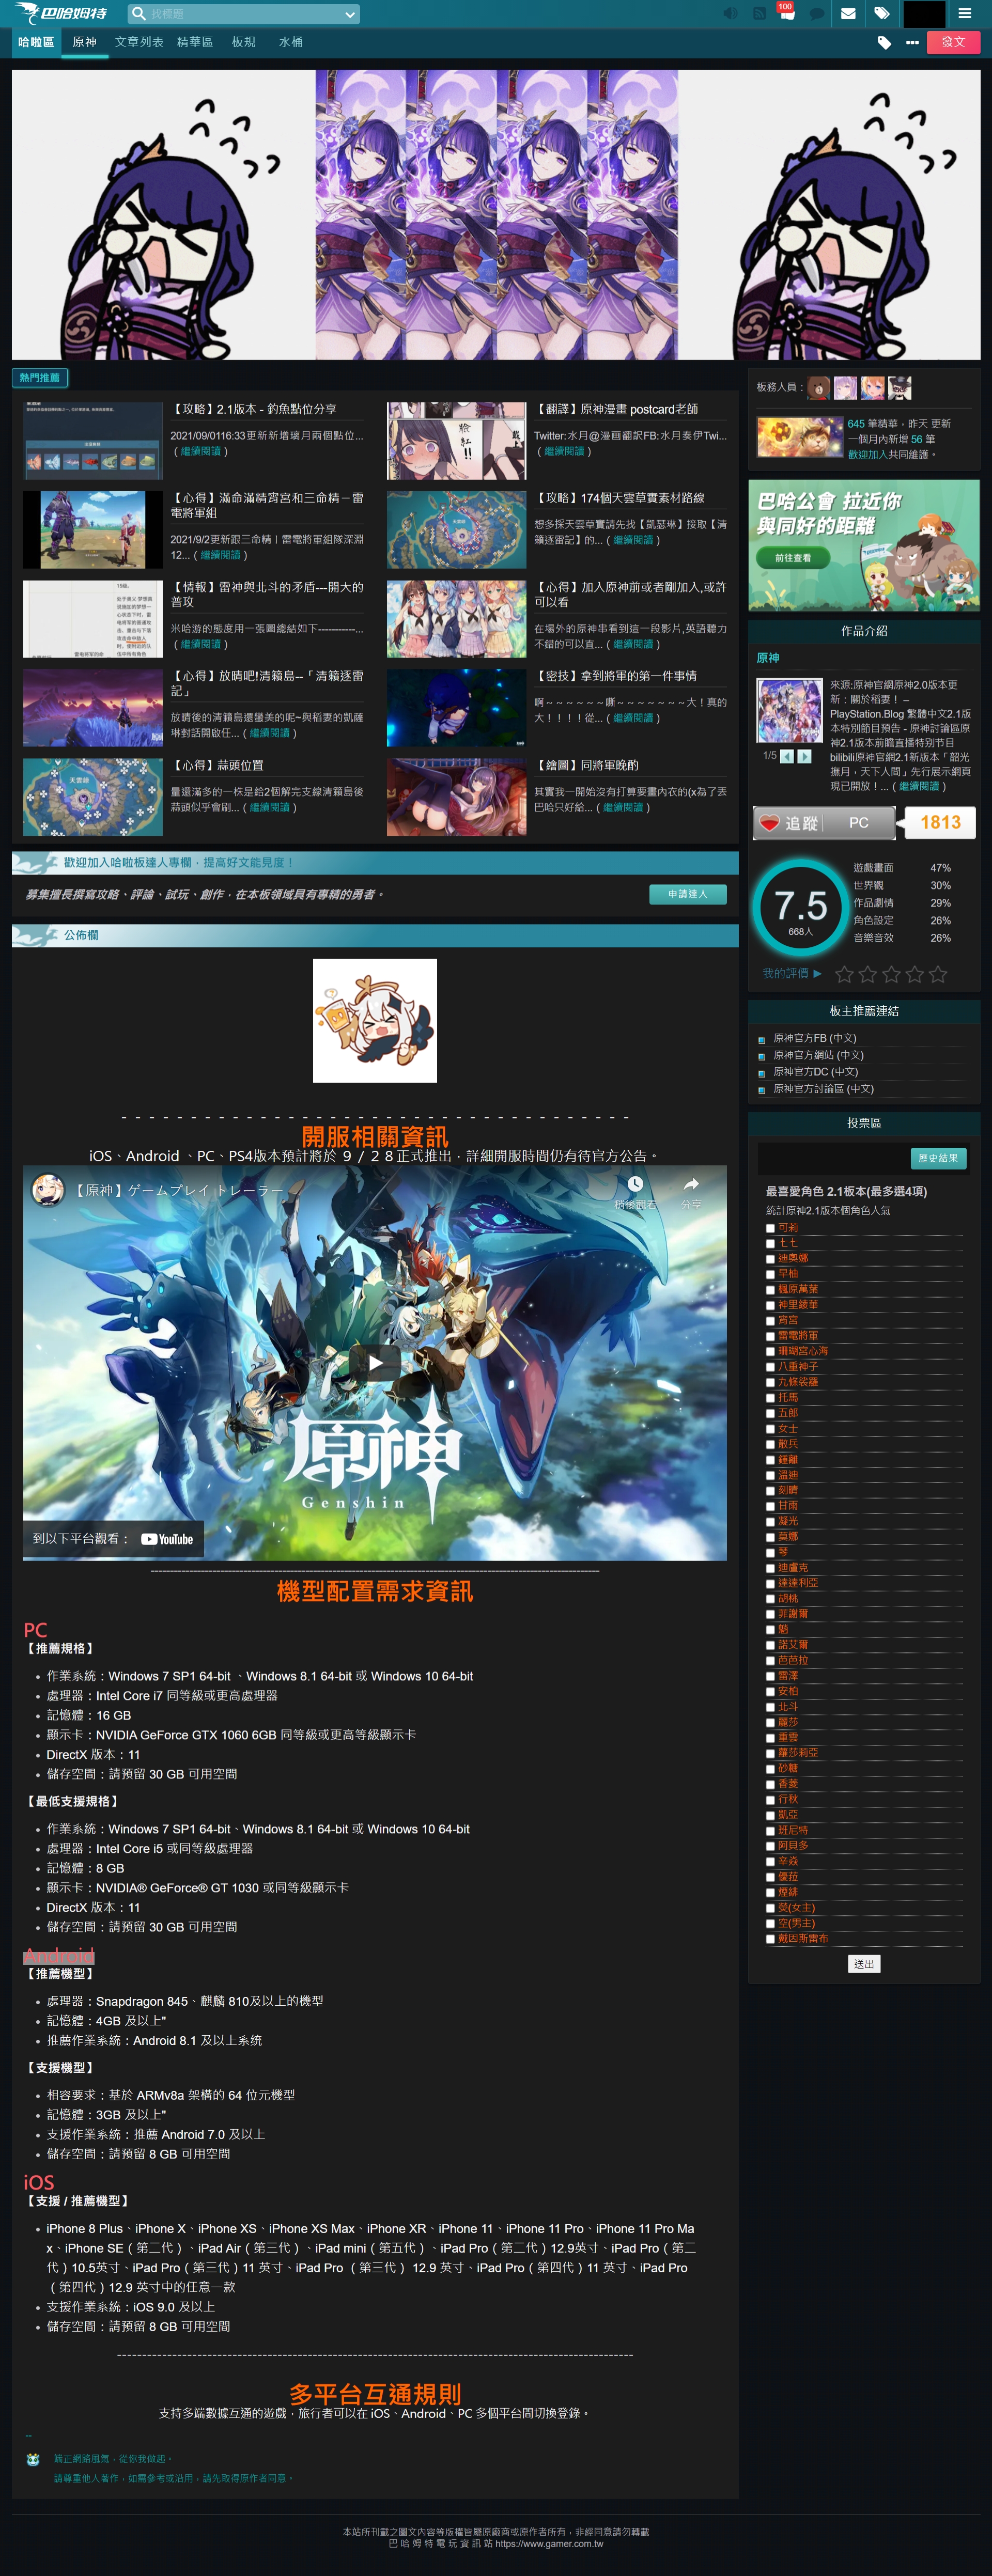
Task: Open the RSS subscriptions icon
Action: pos(759,13)
